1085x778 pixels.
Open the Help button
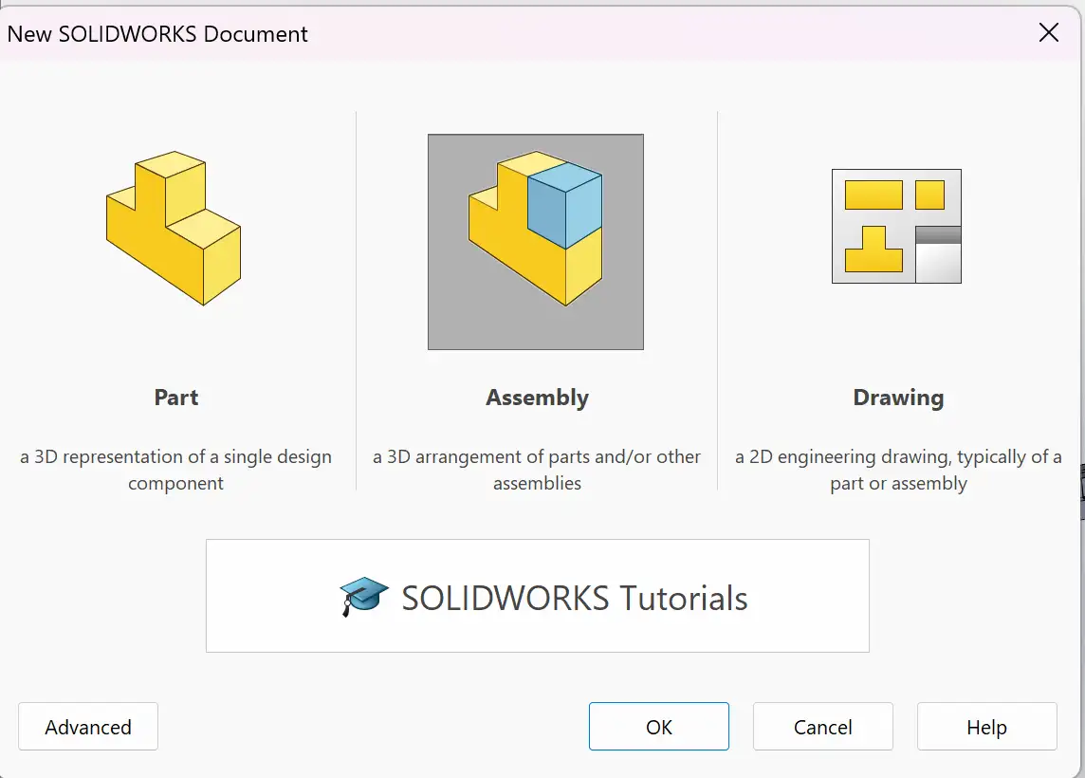click(x=986, y=727)
